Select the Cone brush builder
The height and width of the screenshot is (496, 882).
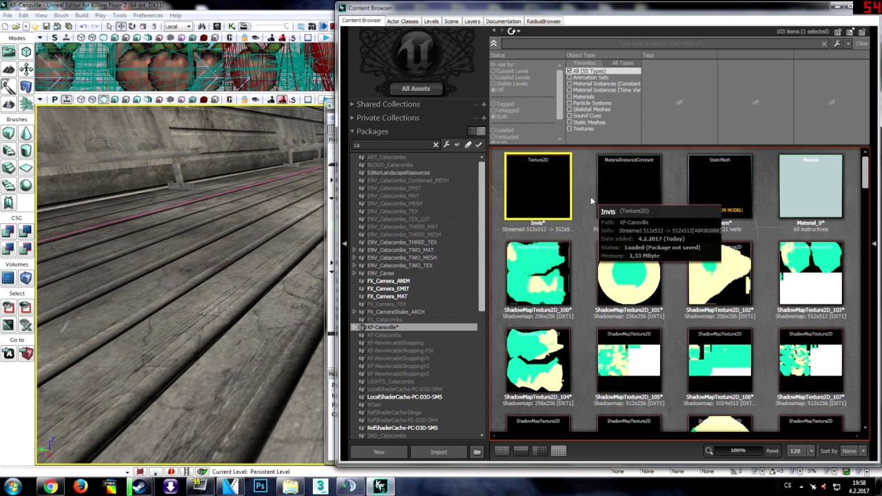point(25,134)
